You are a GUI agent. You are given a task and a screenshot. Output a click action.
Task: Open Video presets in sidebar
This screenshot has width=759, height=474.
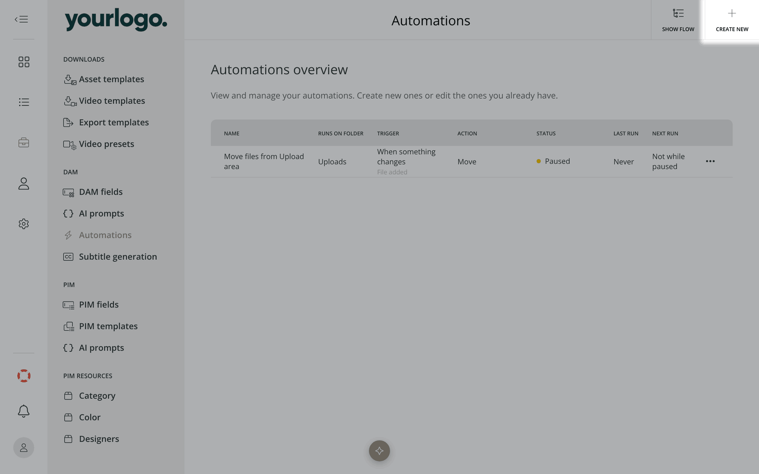pyautogui.click(x=99, y=144)
